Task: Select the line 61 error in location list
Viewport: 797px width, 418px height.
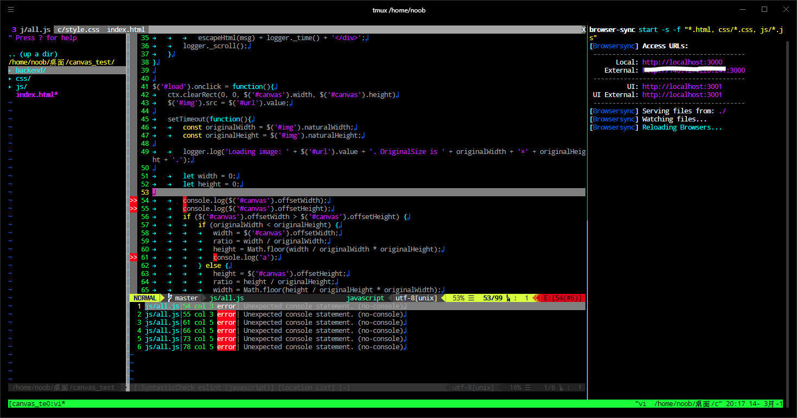Action: click(271, 323)
